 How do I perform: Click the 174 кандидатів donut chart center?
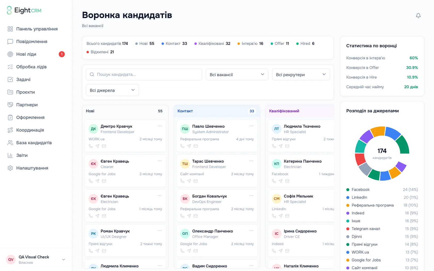point(382,154)
